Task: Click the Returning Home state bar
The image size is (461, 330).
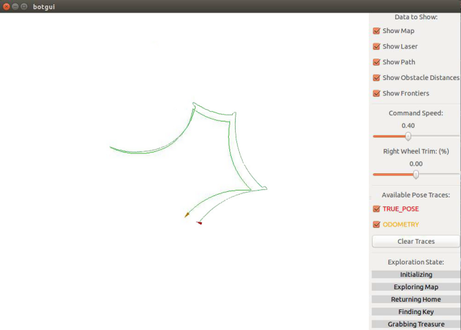Action: (x=416, y=299)
